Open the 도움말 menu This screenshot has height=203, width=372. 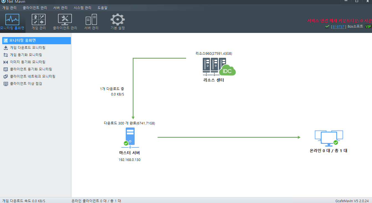point(102,8)
